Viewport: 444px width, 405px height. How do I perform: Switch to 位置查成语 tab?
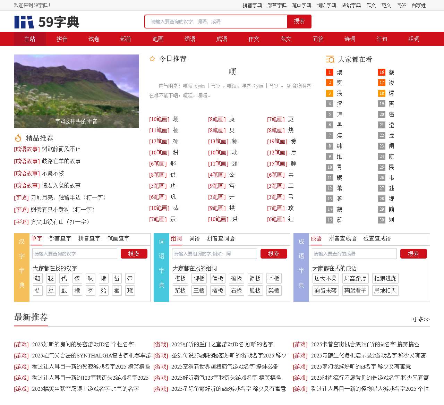click(377, 238)
